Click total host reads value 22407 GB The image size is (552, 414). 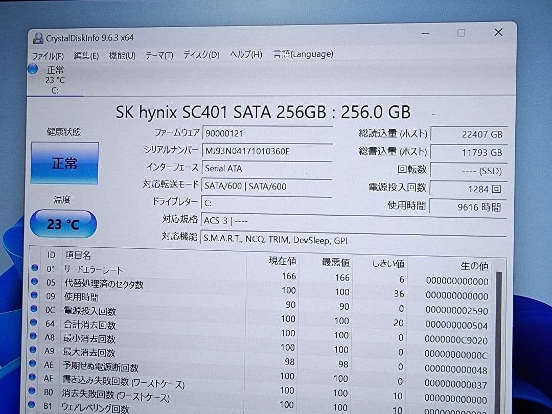click(x=469, y=134)
